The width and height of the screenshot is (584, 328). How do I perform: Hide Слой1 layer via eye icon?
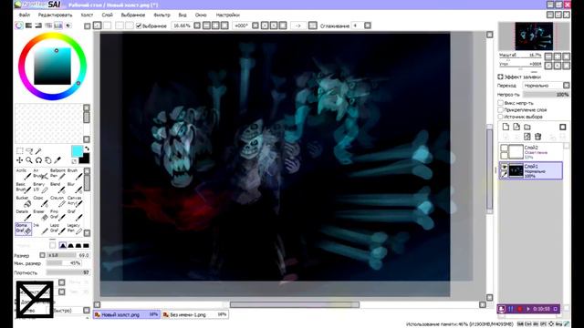504,167
